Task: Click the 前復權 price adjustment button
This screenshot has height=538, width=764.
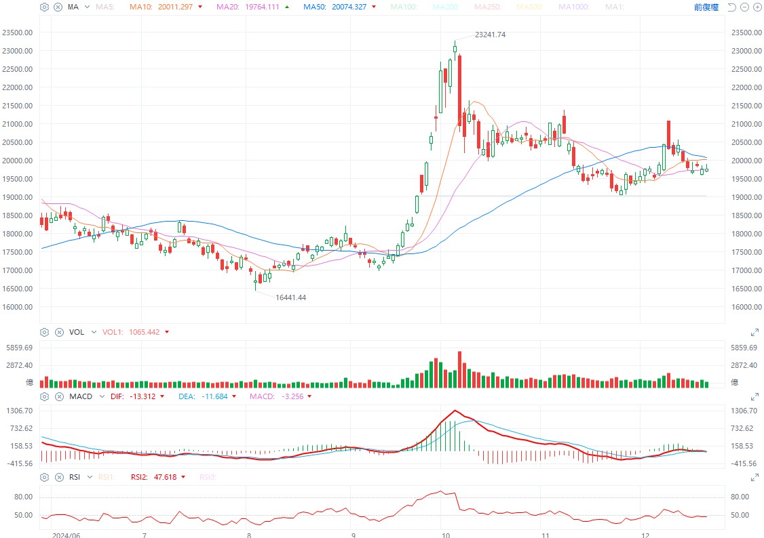Action: pyautogui.click(x=706, y=7)
